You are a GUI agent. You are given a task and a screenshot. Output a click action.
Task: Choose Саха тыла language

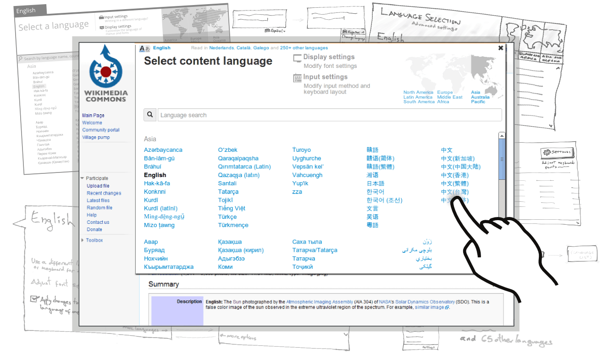307,242
